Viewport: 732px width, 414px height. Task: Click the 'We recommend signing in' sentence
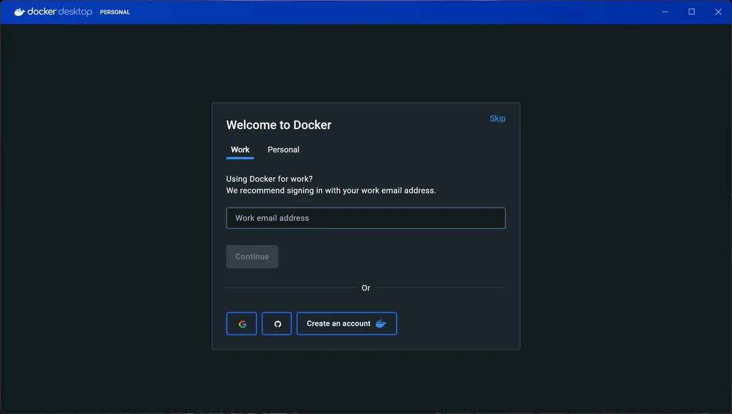coord(331,191)
